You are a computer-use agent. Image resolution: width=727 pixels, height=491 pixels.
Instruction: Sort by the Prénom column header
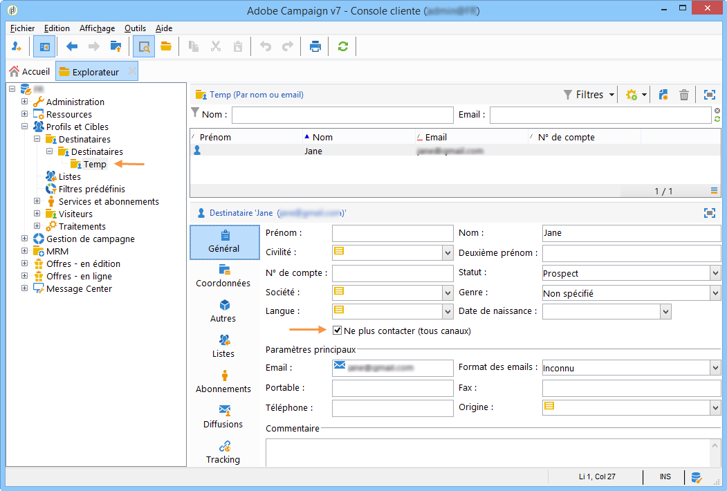point(246,137)
